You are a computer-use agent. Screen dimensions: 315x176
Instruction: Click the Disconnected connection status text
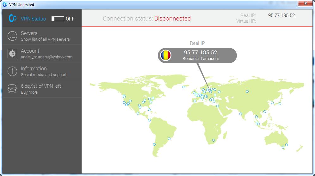point(172,19)
